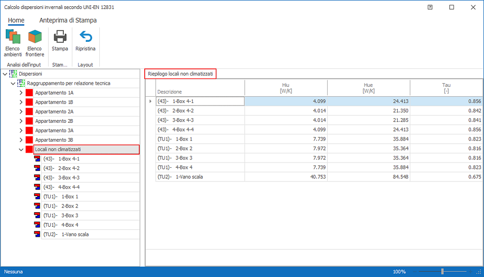The height and width of the screenshot is (277, 484).
Task: Open the Elenco ambienti tool
Action: coord(13,43)
